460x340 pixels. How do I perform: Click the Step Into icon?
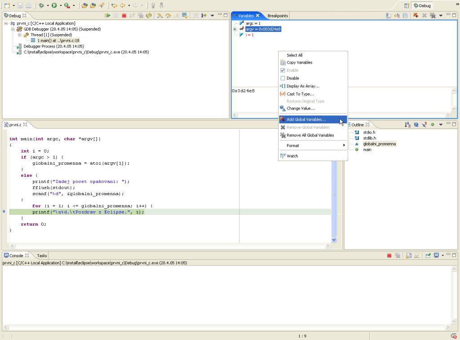tap(159, 16)
